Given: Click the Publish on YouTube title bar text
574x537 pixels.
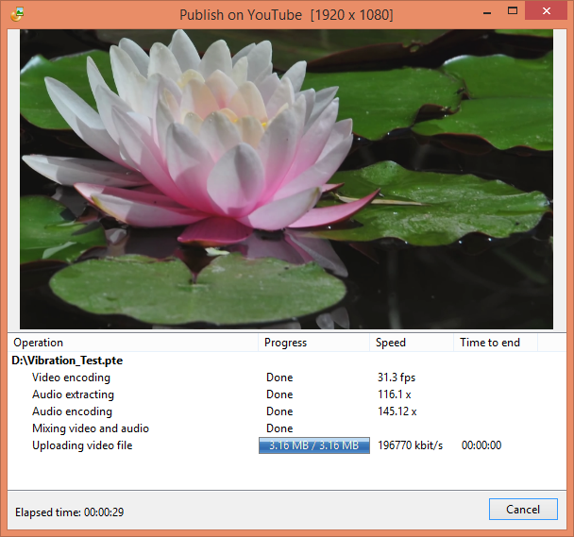Looking at the screenshot, I should tap(286, 14).
